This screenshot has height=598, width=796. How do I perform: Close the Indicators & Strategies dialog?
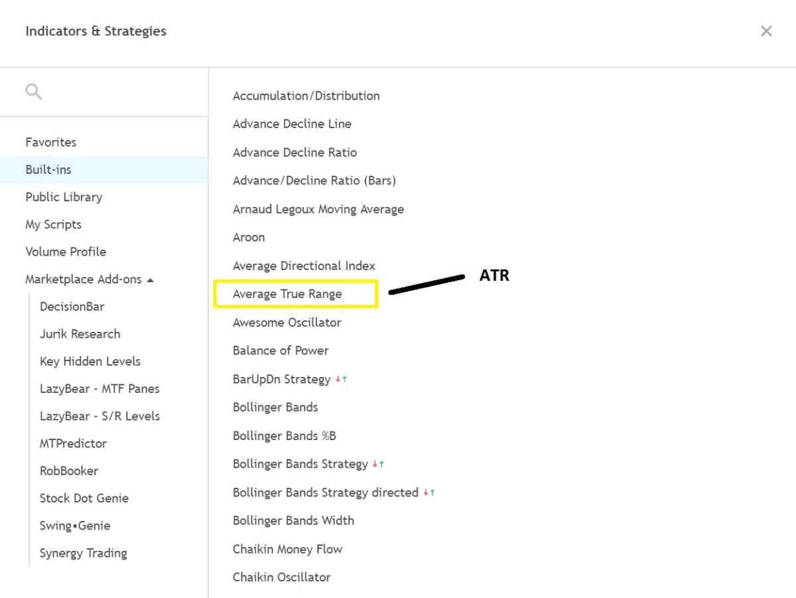[x=766, y=31]
